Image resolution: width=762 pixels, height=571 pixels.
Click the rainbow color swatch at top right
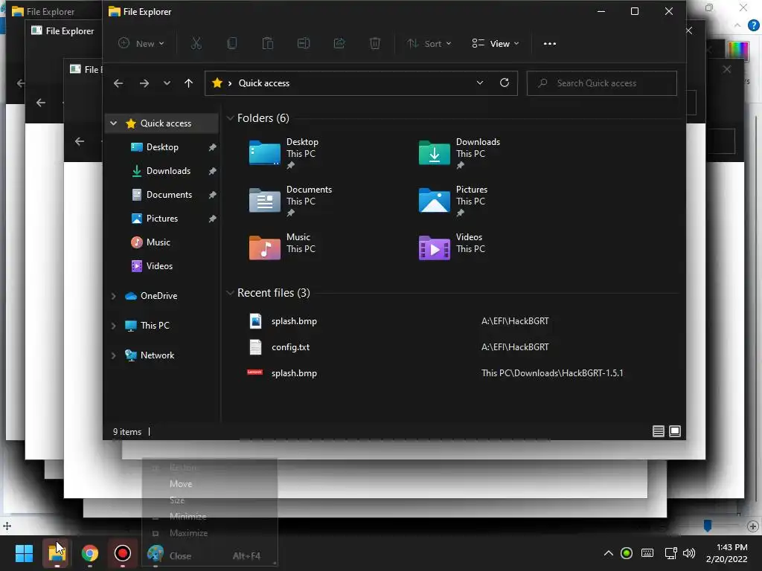coord(737,50)
